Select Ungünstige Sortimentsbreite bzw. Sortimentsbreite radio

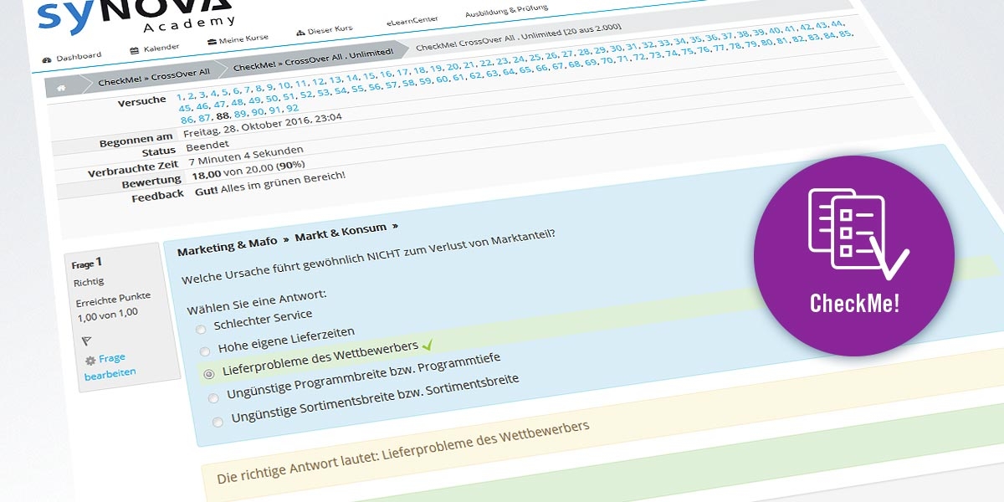pyautogui.click(x=218, y=422)
